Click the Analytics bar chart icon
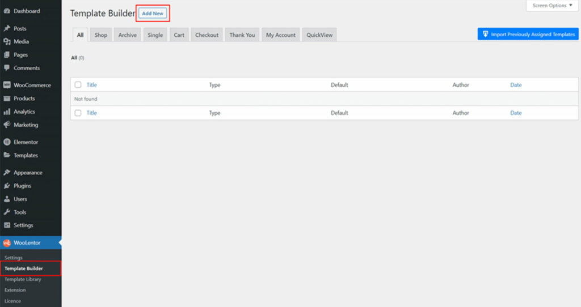 (7, 112)
